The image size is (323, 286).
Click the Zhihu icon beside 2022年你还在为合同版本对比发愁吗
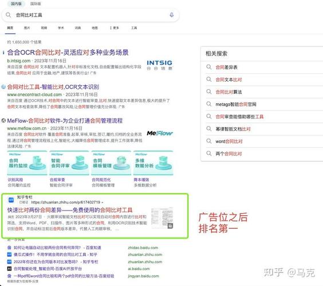(x=9, y=262)
